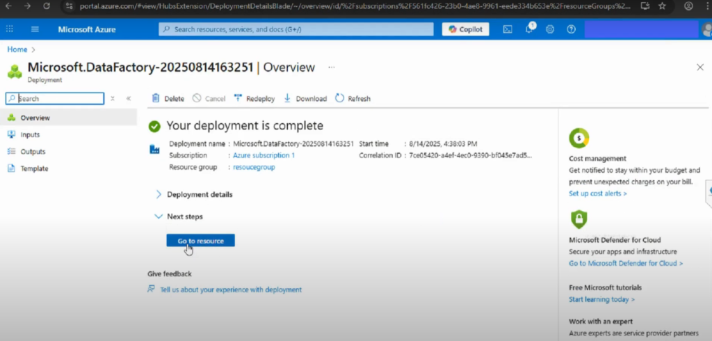Select Overview in the left menu
The height and width of the screenshot is (341, 712).
coord(68,118)
